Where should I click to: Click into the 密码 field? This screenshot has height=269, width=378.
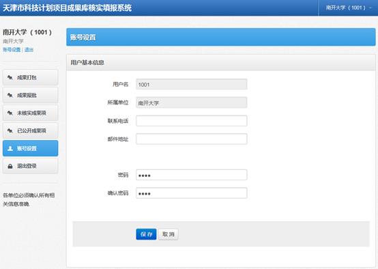click(192, 175)
